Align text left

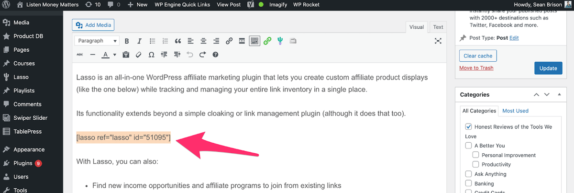tap(191, 41)
